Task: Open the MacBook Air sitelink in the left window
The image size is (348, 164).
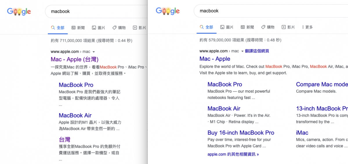Action: (x=75, y=115)
